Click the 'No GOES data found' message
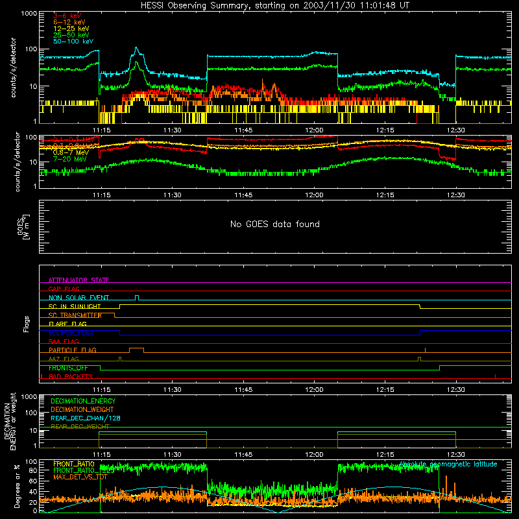This screenshot has height=519, width=519. pyautogui.click(x=274, y=224)
